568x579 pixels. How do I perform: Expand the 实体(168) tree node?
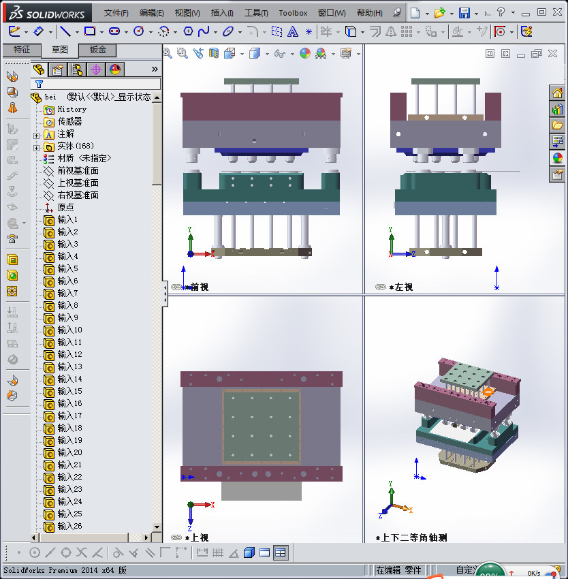click(x=36, y=148)
